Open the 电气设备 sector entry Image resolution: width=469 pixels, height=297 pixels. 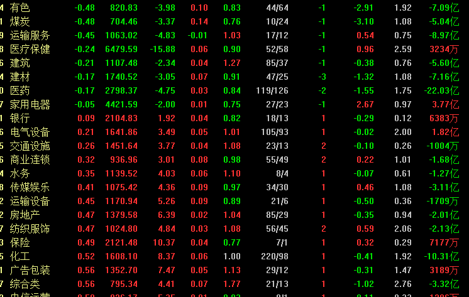click(x=30, y=132)
